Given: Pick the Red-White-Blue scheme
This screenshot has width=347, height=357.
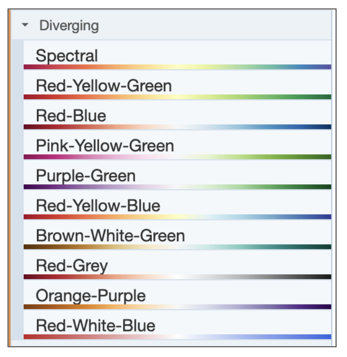Looking at the screenshot, I should click(96, 325).
